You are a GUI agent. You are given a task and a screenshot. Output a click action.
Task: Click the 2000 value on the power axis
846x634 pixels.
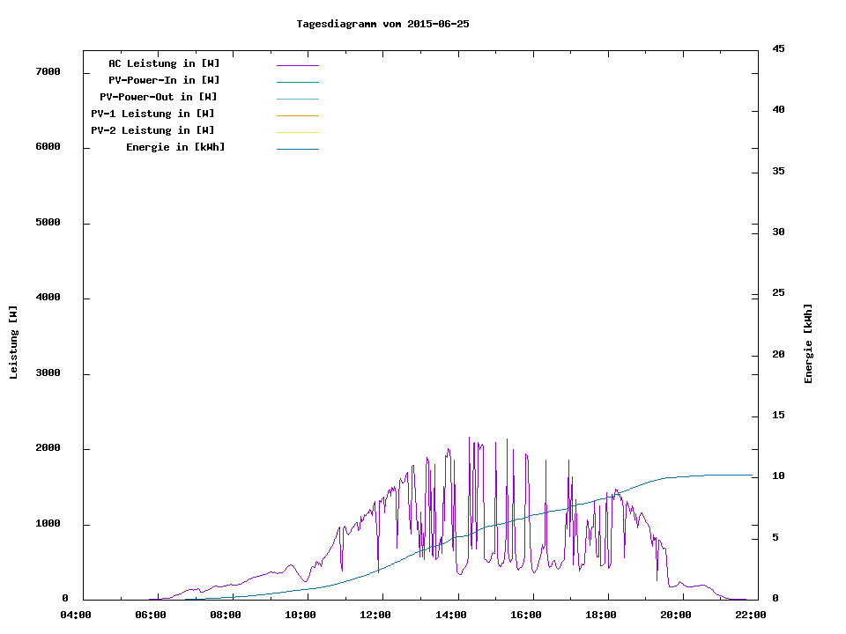click(x=48, y=449)
